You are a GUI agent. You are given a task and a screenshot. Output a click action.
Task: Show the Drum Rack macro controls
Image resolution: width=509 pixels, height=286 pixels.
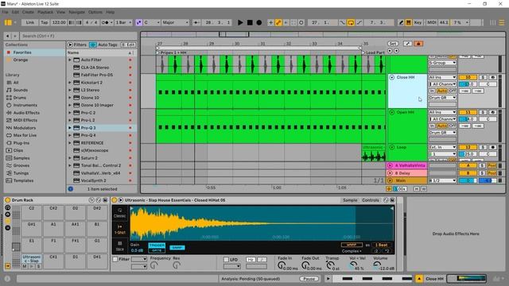pyautogui.click(x=7, y=207)
